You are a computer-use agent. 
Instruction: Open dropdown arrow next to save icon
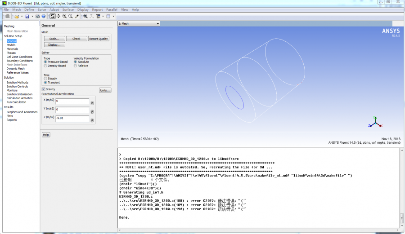(32, 16)
